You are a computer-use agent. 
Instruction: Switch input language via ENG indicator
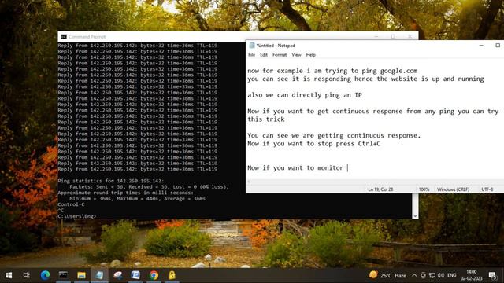(x=451, y=275)
